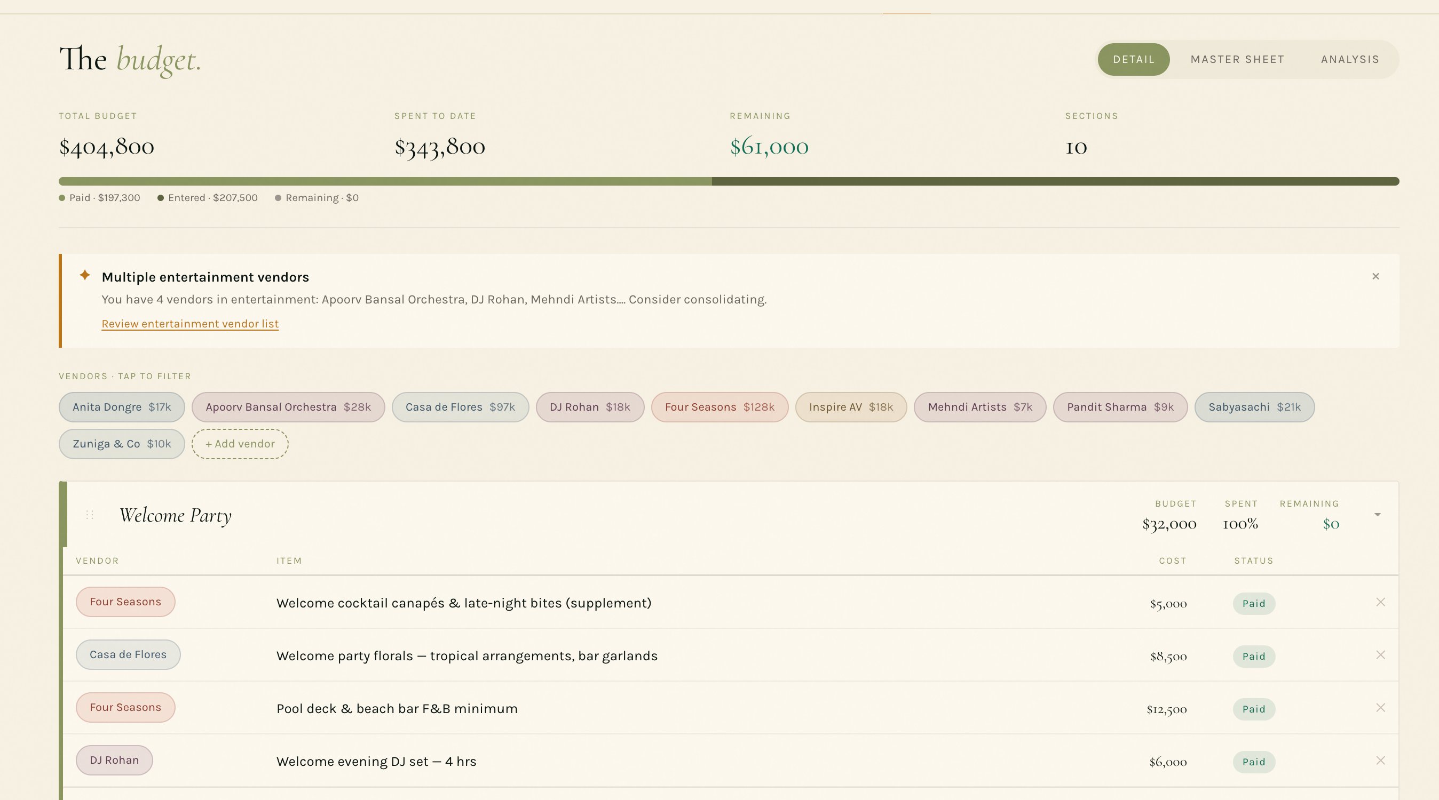Image resolution: width=1439 pixels, height=800 pixels.
Task: Click Casa de Flores tag on florals row
Action: [x=128, y=654]
